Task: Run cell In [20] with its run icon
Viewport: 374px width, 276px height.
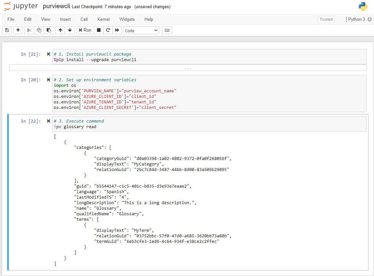Action: 48,80
